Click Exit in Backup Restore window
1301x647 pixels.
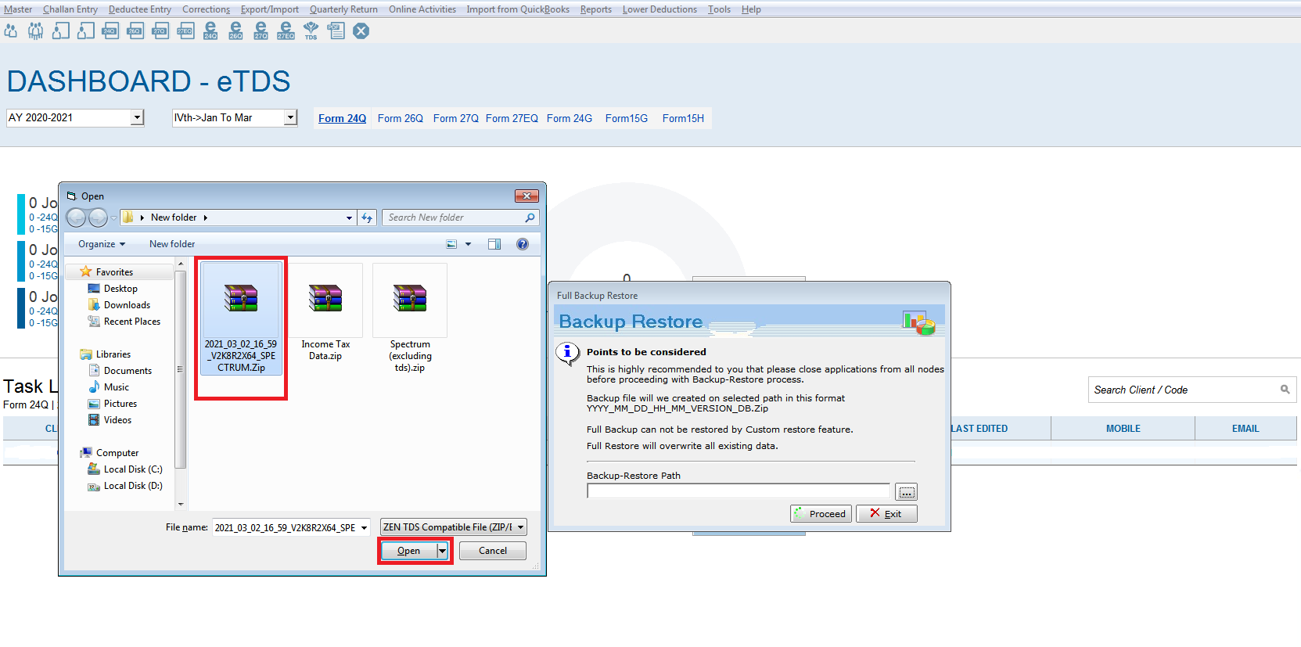(x=886, y=514)
